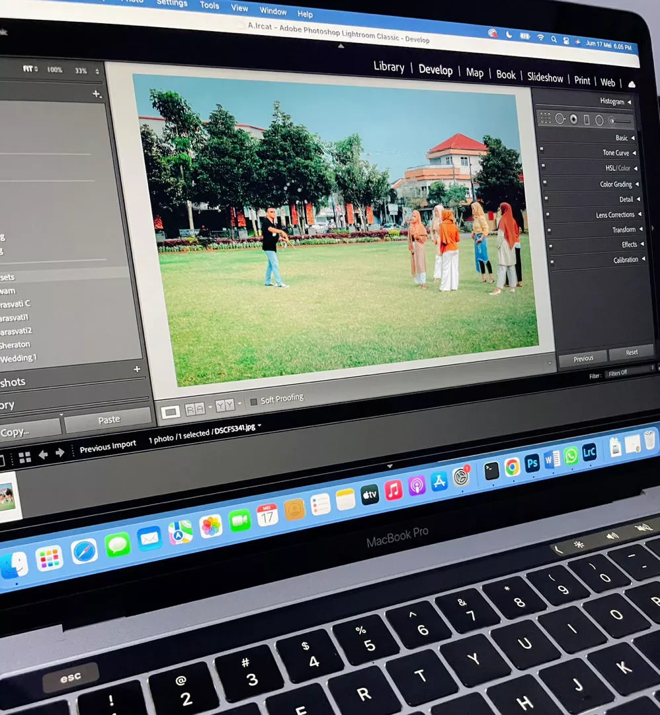The image size is (660, 715).
Task: Select the red eye correction tool
Action: 574,119
